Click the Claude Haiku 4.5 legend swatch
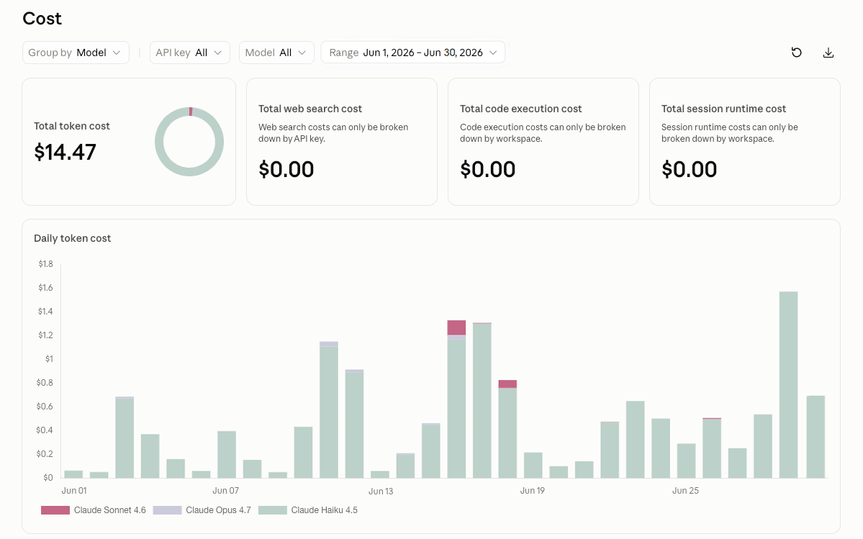Screen dimensions: 863x539 coord(273,510)
